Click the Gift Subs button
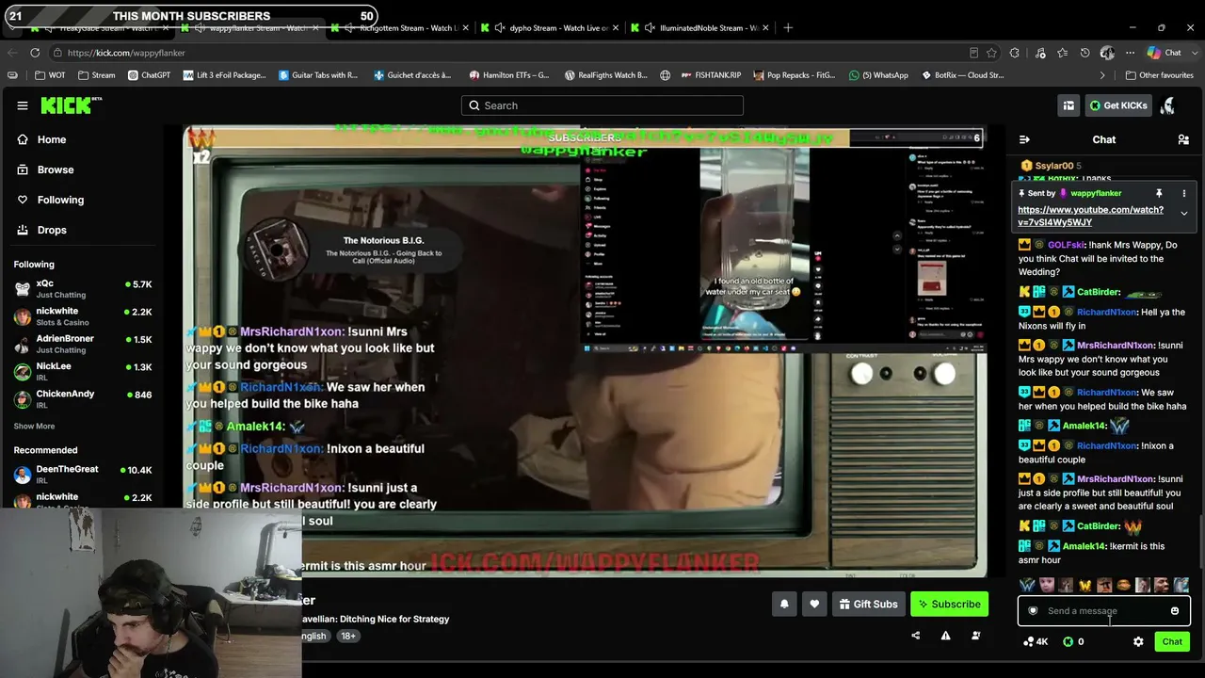This screenshot has width=1205, height=678. tap(868, 605)
